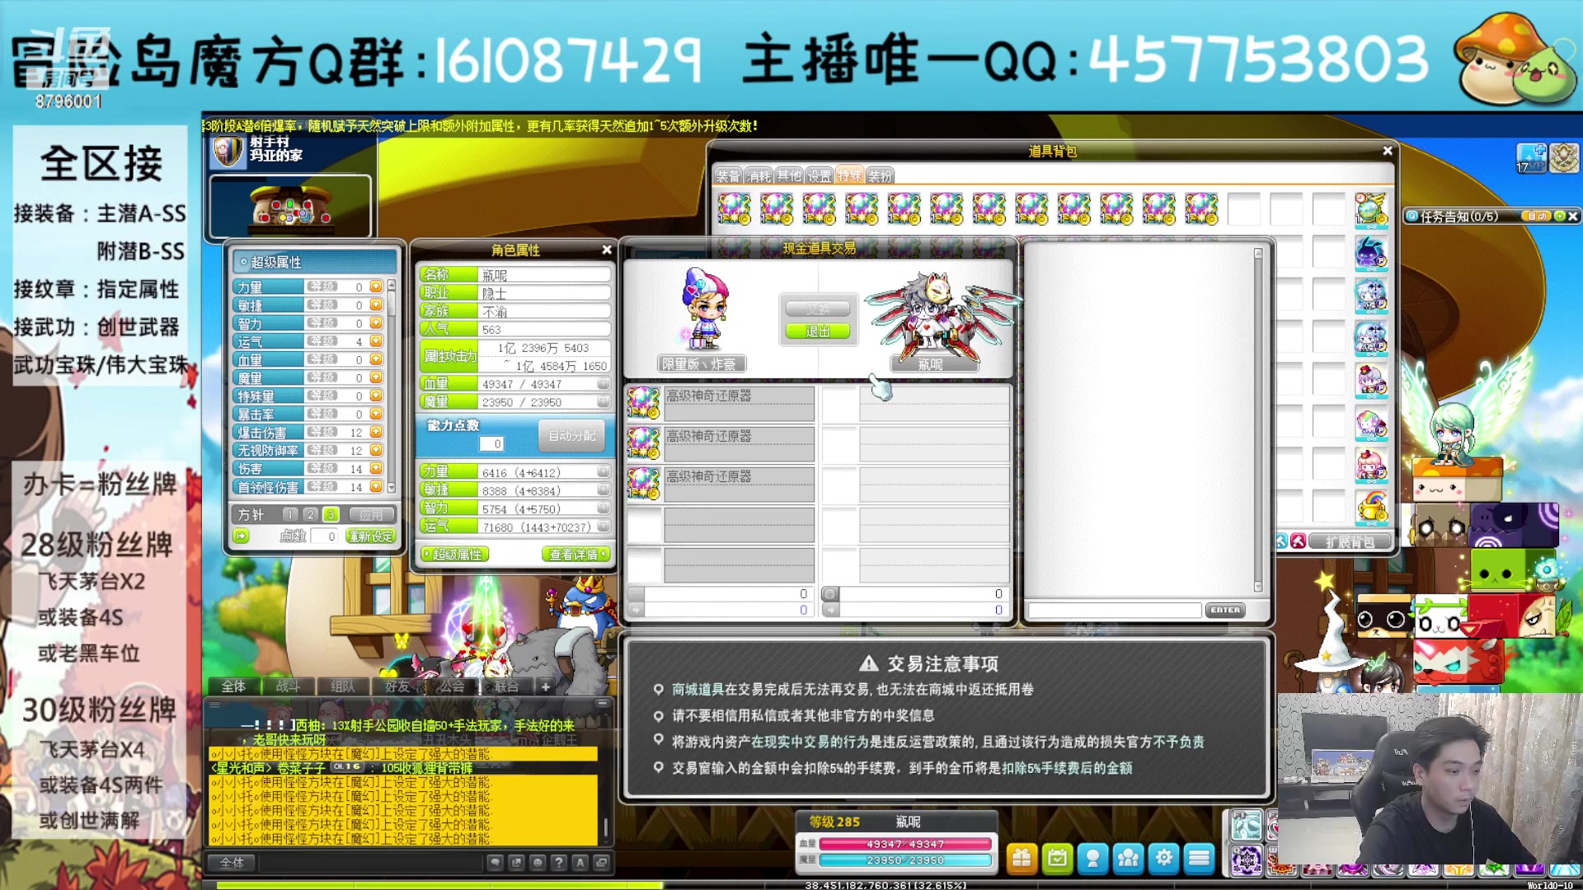
Task: Select the 公会 chat tab
Action: click(x=451, y=686)
